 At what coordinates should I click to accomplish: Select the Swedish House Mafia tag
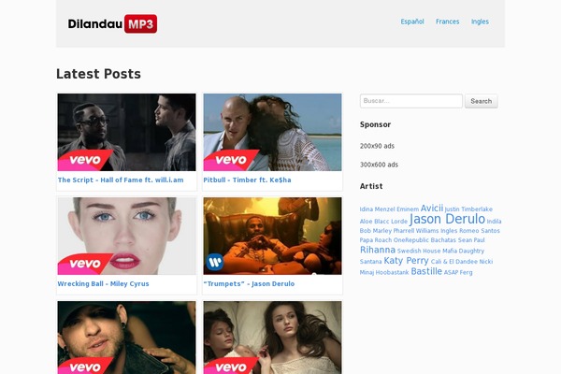pos(427,251)
